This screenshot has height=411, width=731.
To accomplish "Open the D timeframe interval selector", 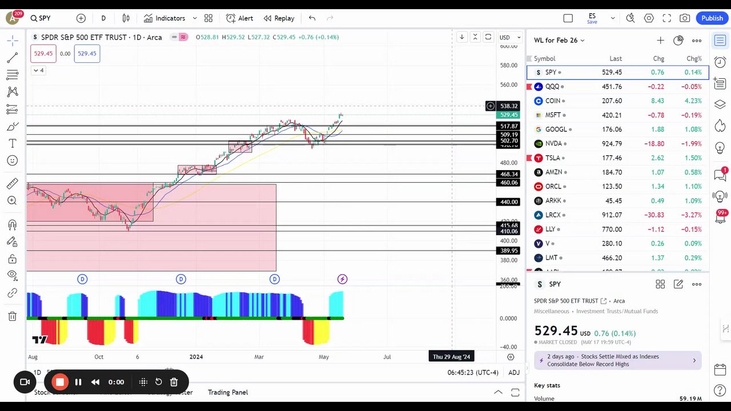I will pos(103,18).
